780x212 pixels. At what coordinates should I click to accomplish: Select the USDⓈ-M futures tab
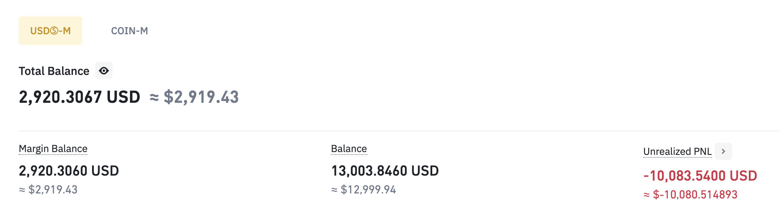tap(50, 31)
